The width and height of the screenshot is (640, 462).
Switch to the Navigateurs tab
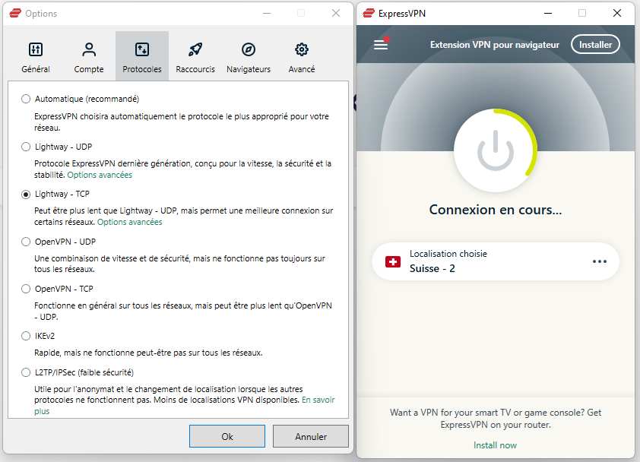[248, 56]
